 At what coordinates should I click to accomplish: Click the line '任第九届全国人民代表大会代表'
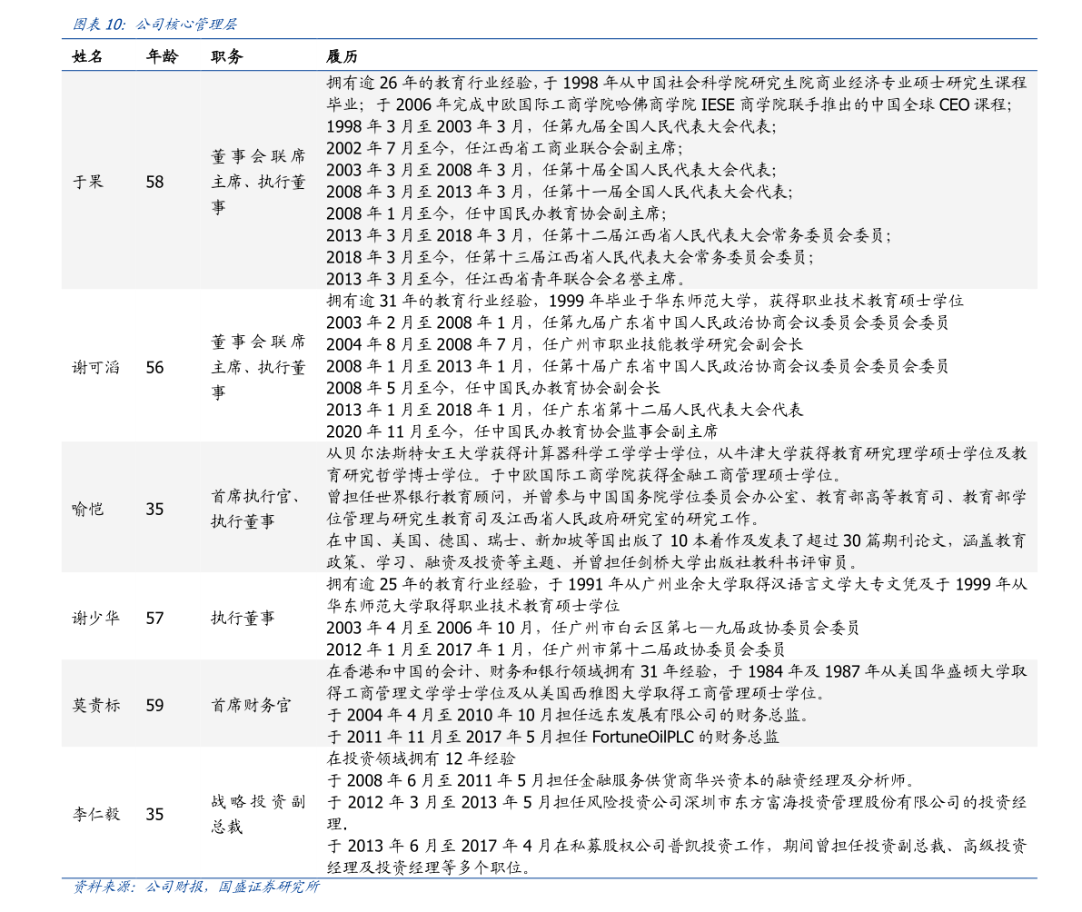coord(551,126)
